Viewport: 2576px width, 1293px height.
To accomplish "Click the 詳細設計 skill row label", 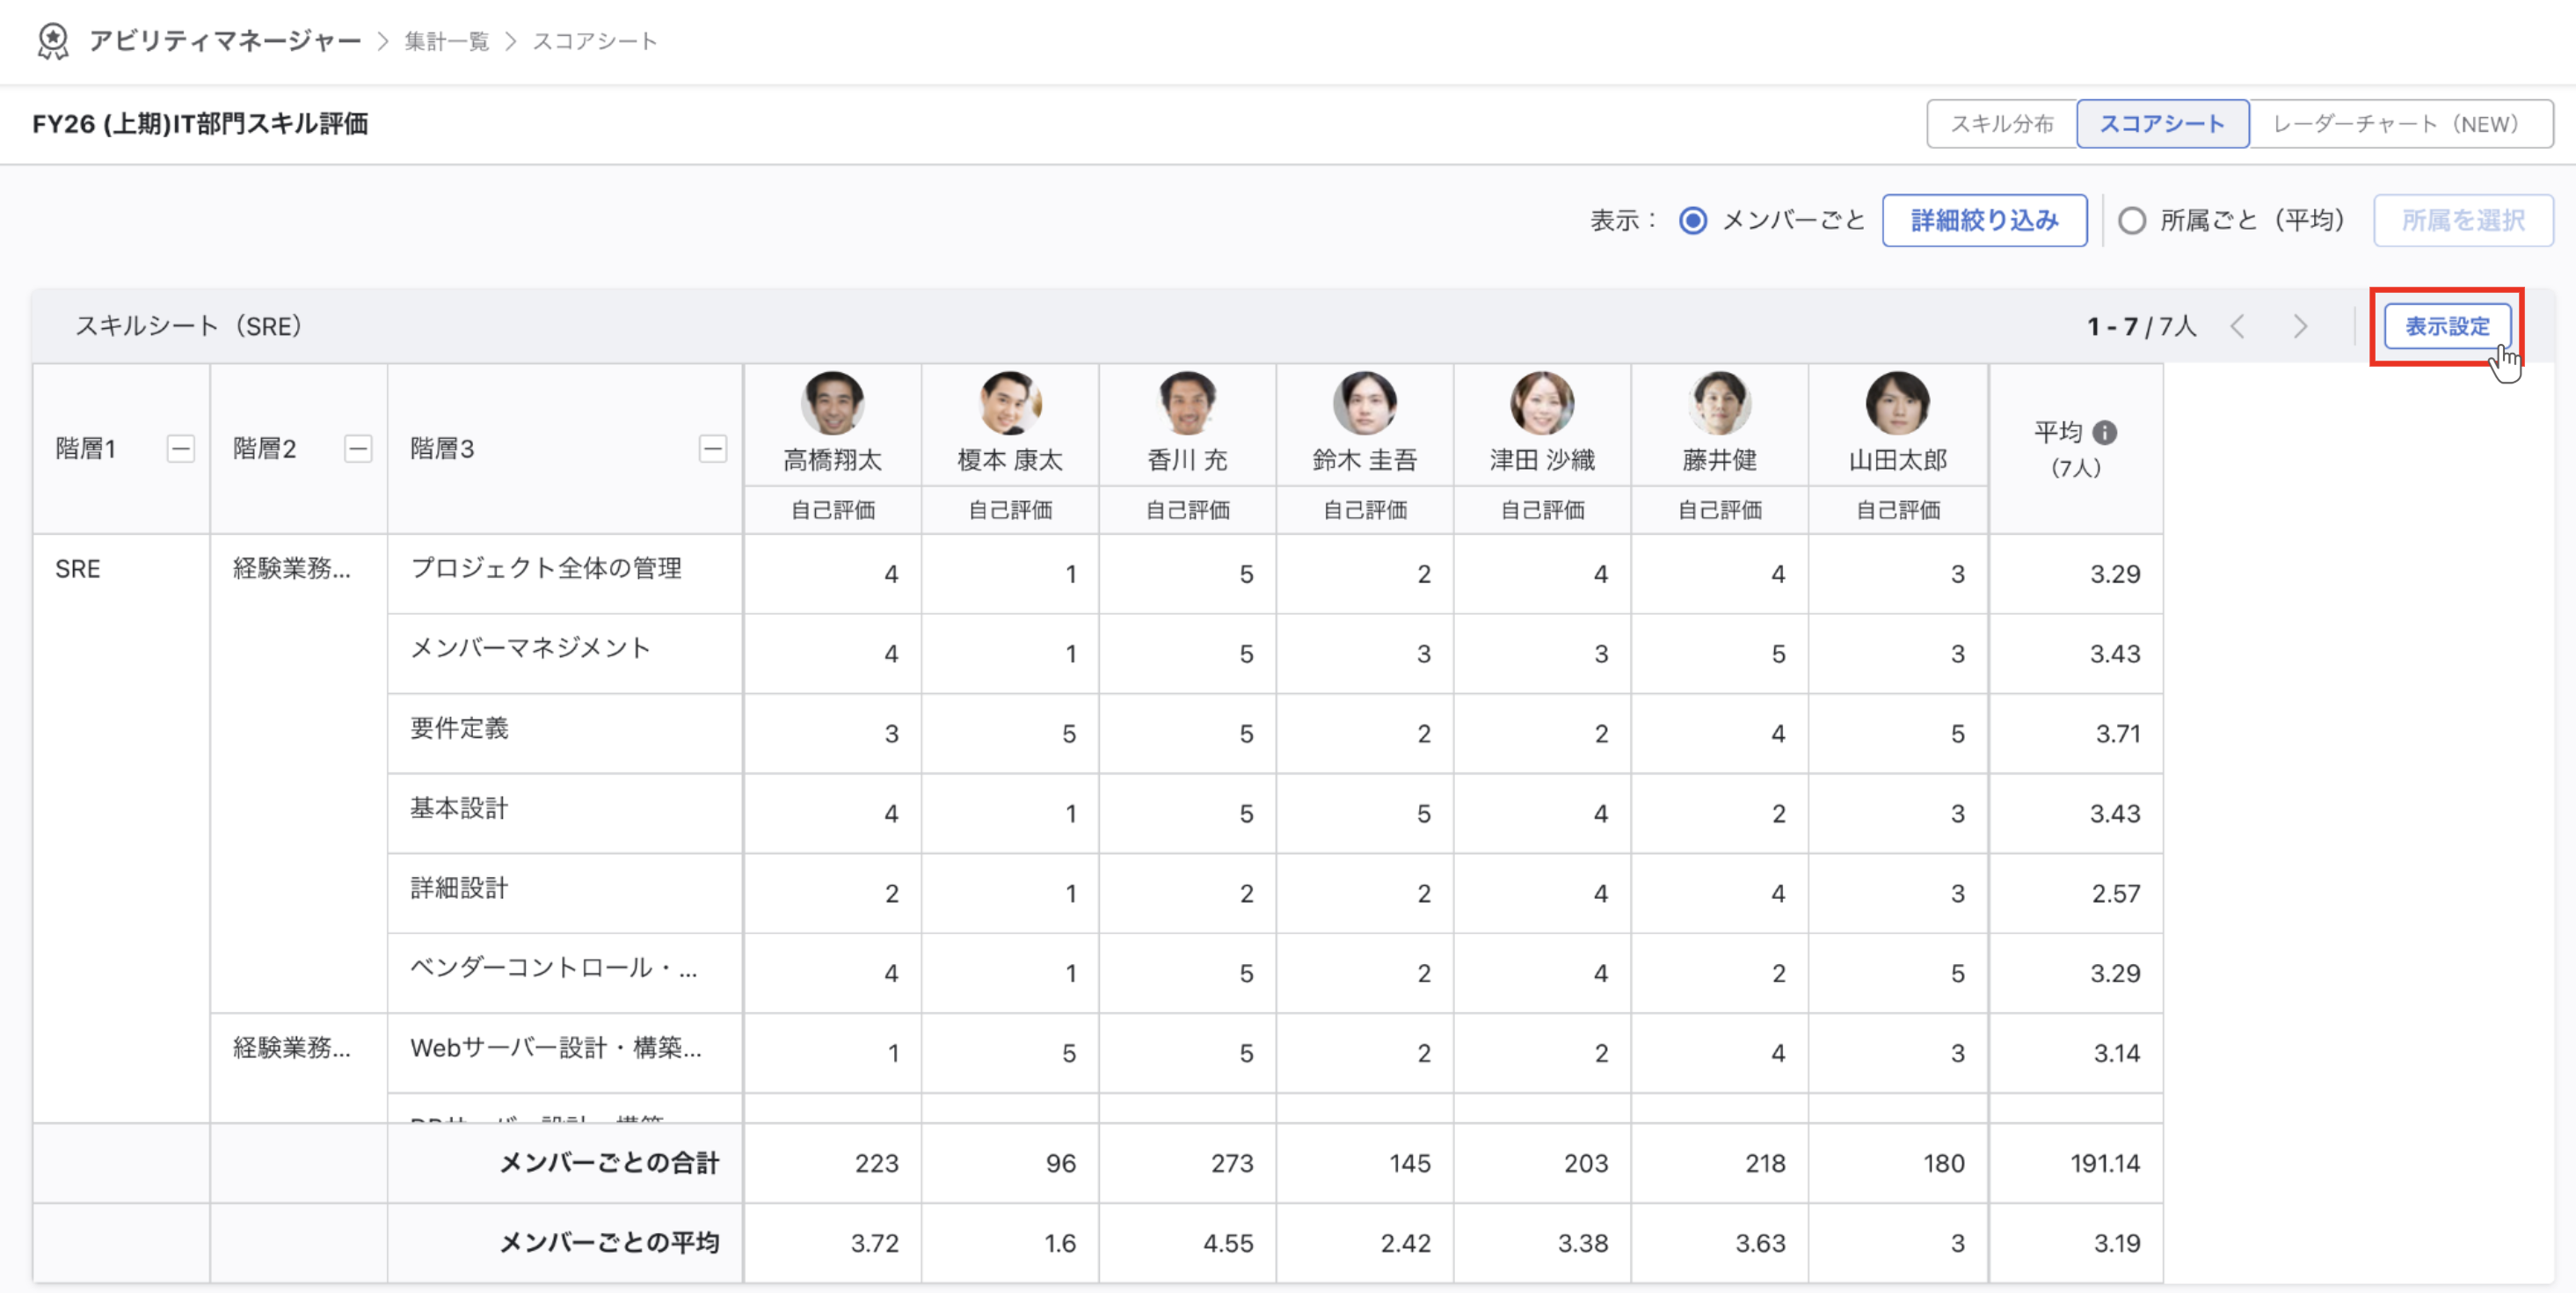I will click(x=459, y=888).
